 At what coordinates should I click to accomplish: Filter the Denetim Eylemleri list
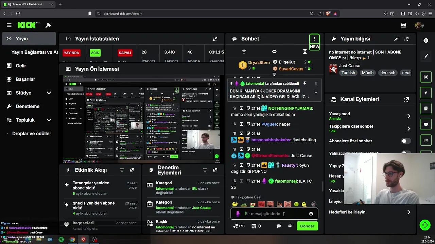click(x=205, y=170)
